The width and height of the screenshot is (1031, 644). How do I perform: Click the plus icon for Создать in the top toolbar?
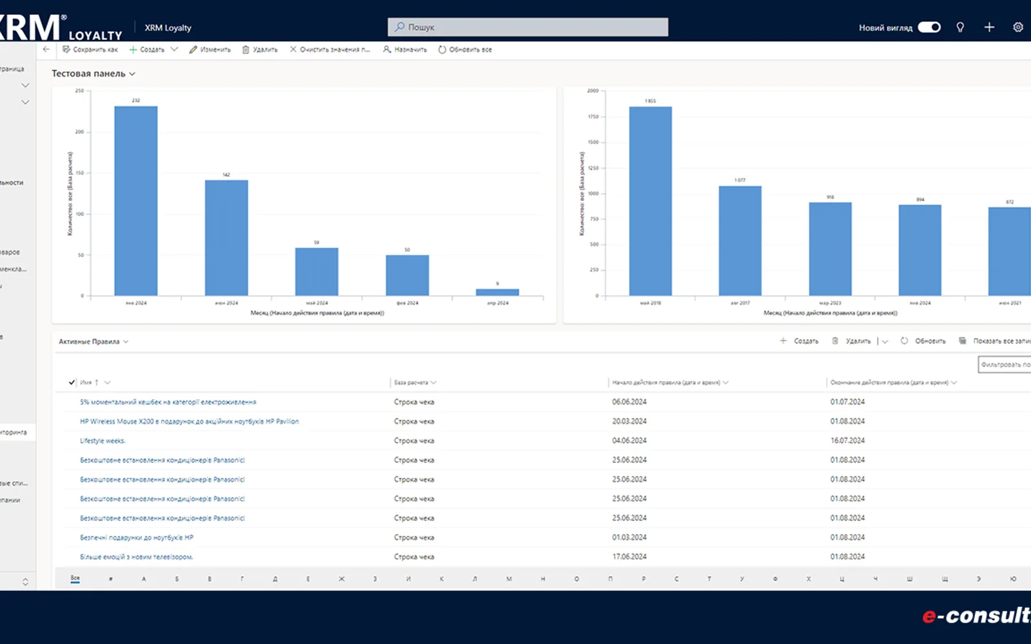[133, 50]
